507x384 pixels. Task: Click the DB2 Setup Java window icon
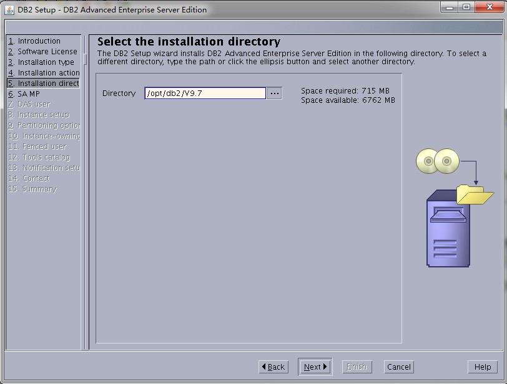pyautogui.click(x=9, y=10)
